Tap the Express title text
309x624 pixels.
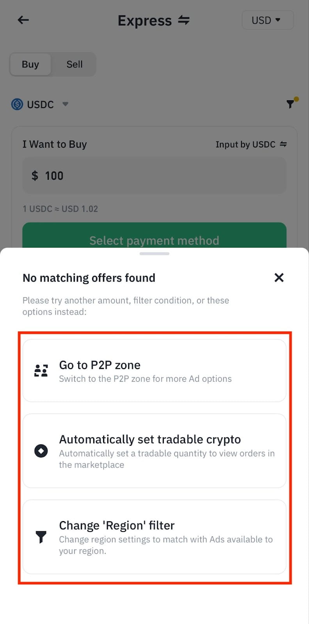pyautogui.click(x=145, y=20)
